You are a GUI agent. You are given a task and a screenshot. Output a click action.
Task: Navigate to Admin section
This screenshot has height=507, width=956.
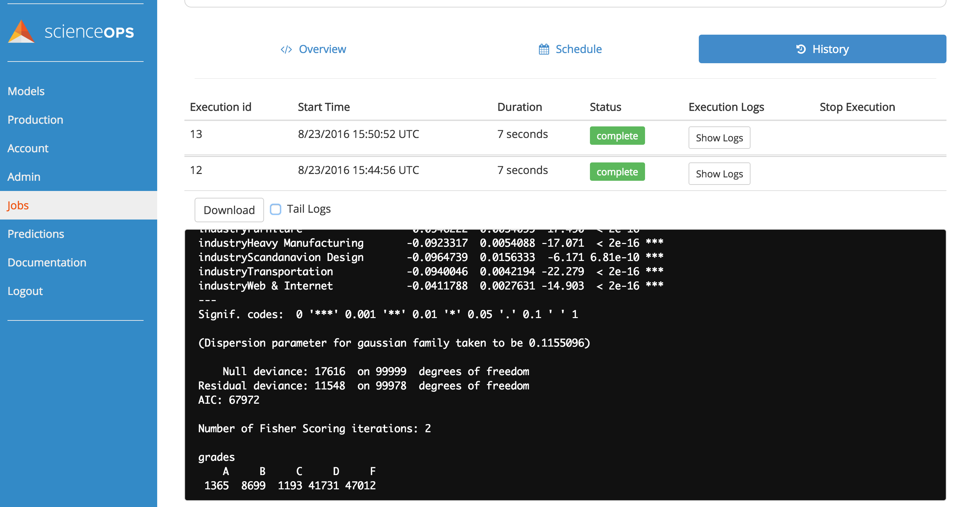click(x=24, y=177)
